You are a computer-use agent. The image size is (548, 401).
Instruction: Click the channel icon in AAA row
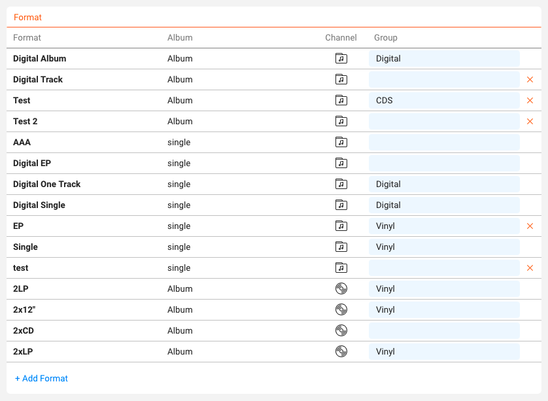click(341, 143)
